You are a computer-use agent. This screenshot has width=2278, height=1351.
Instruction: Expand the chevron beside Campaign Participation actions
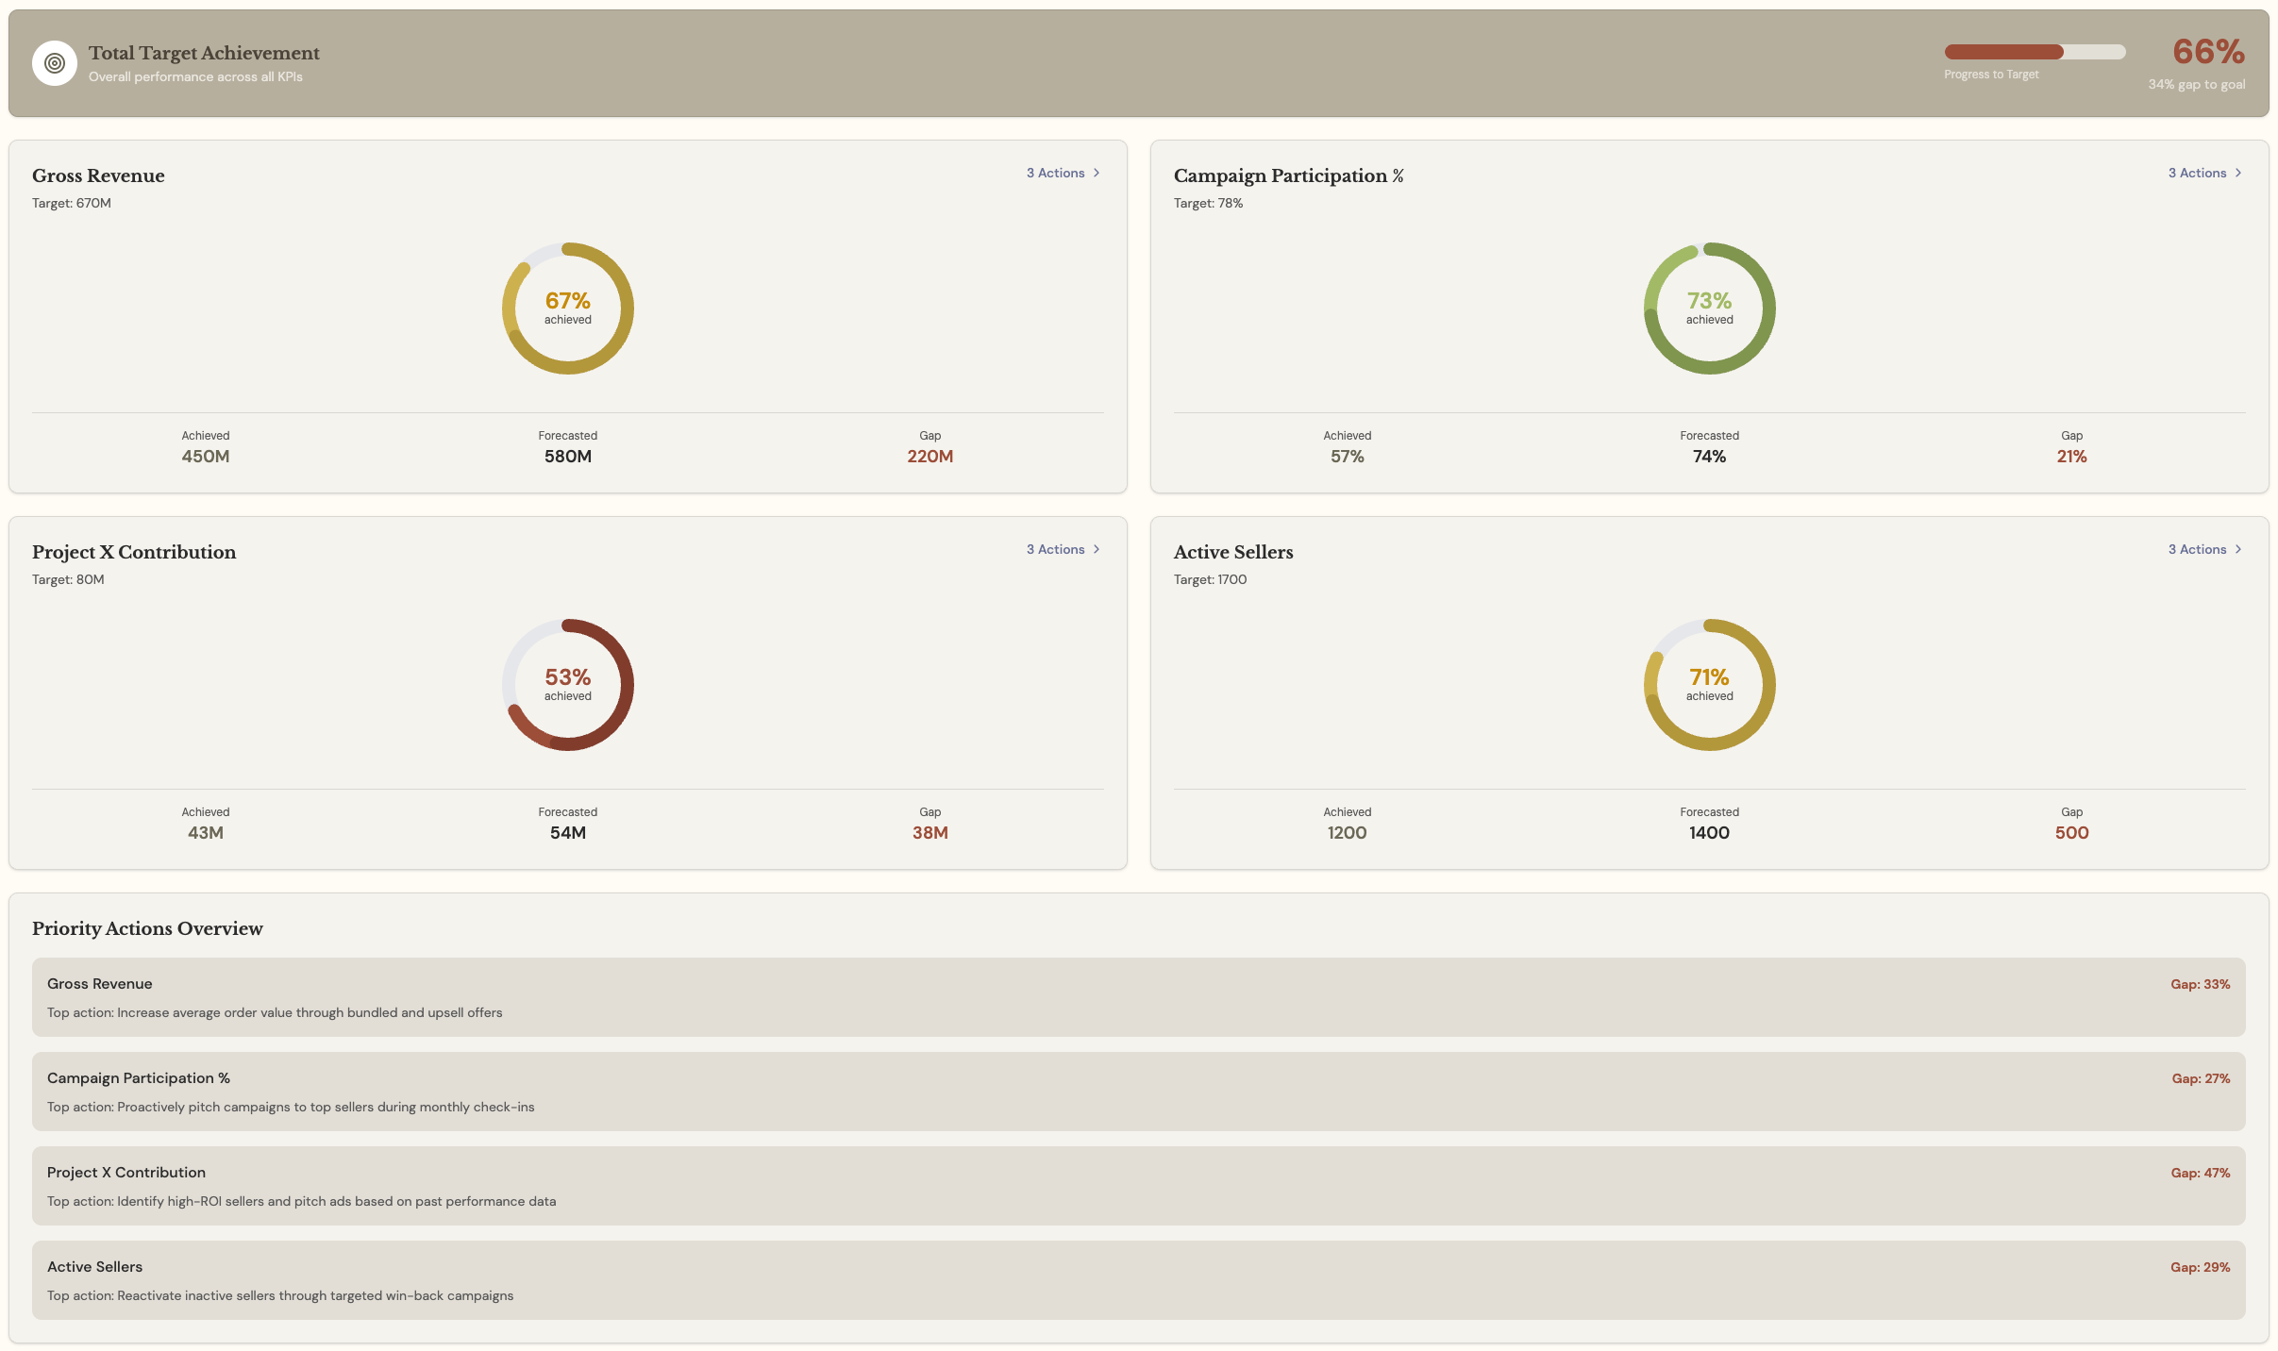click(x=2238, y=173)
